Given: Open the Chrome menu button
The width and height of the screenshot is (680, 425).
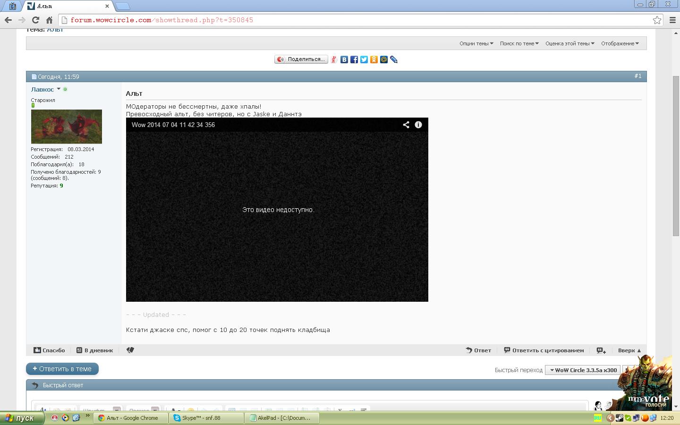Looking at the screenshot, I should click(673, 20).
